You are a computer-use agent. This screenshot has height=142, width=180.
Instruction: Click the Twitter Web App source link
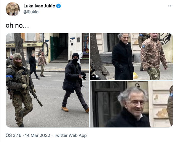pos(70,135)
